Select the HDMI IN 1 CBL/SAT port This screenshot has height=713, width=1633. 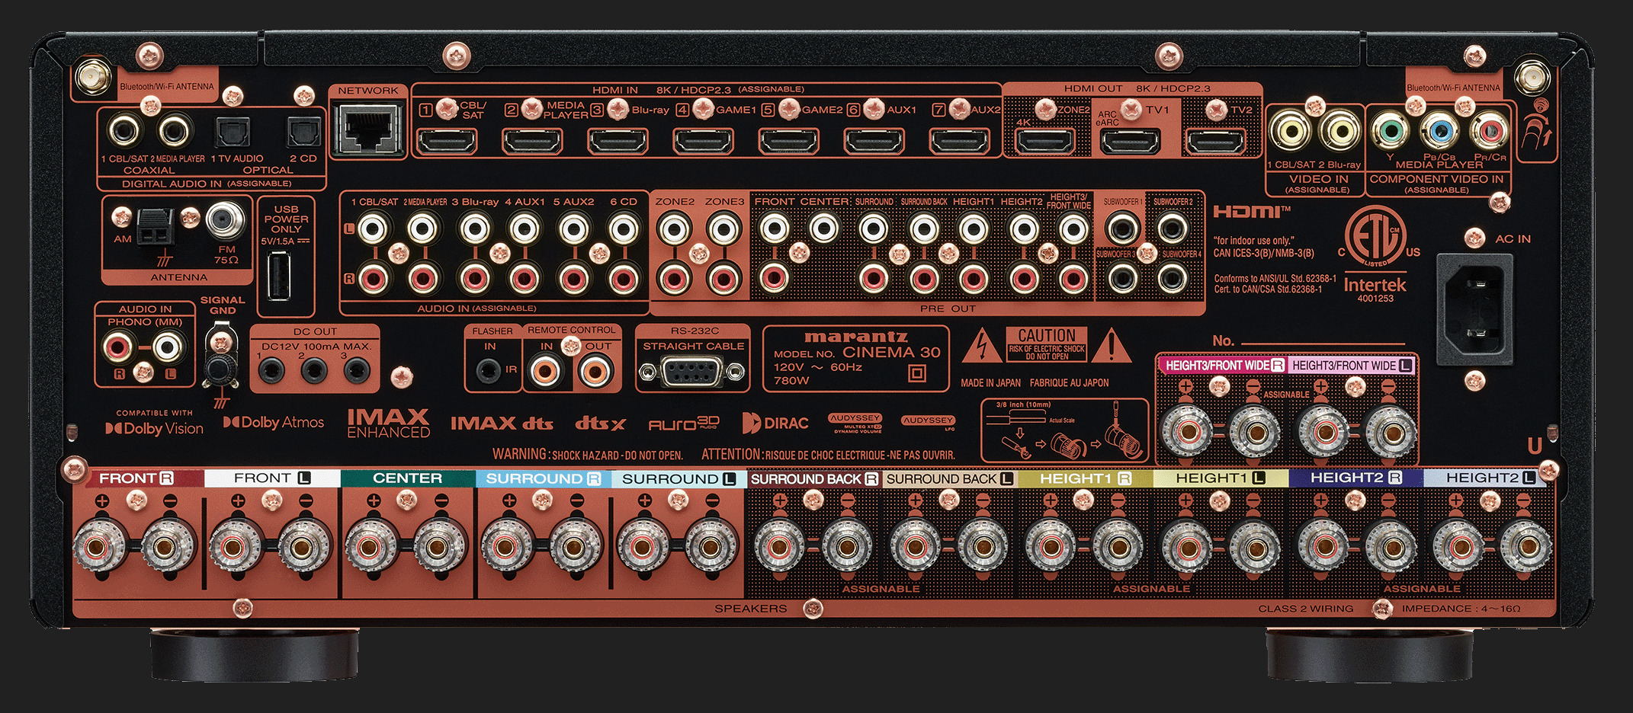448,141
